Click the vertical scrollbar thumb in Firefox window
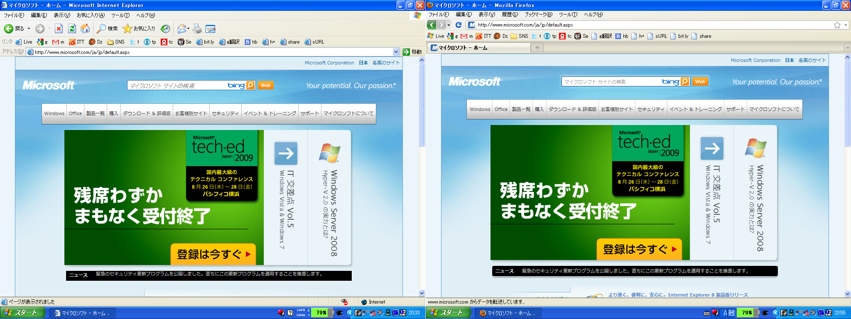The image size is (851, 319). 848,104
